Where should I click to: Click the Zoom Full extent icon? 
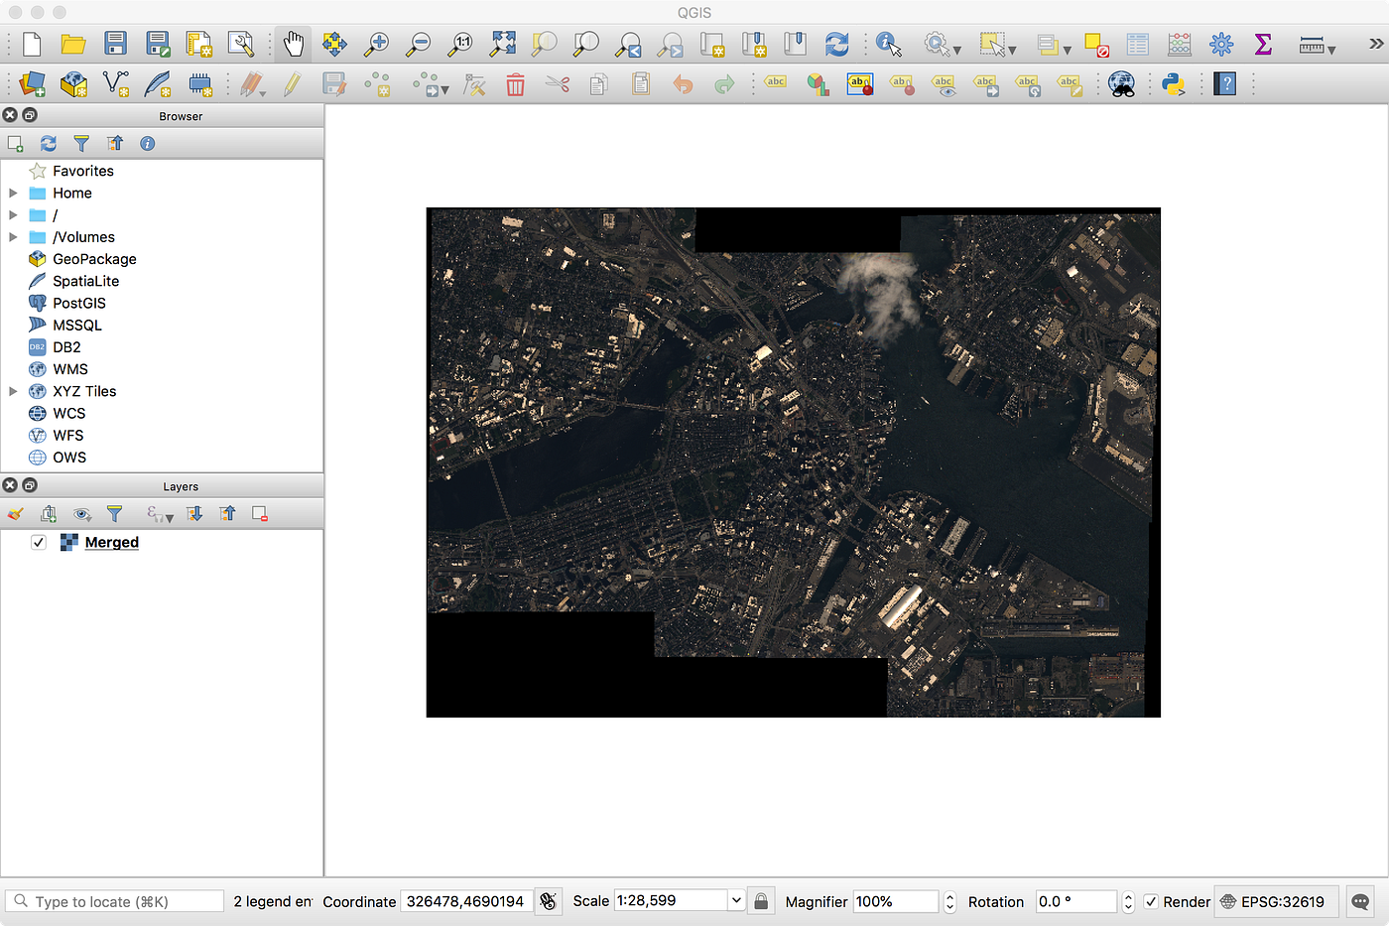pyautogui.click(x=503, y=44)
